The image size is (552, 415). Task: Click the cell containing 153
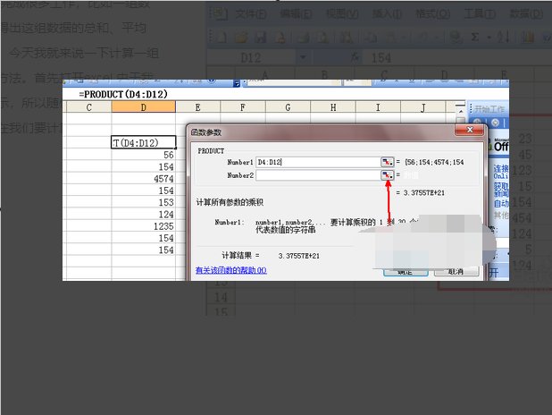[143, 202]
